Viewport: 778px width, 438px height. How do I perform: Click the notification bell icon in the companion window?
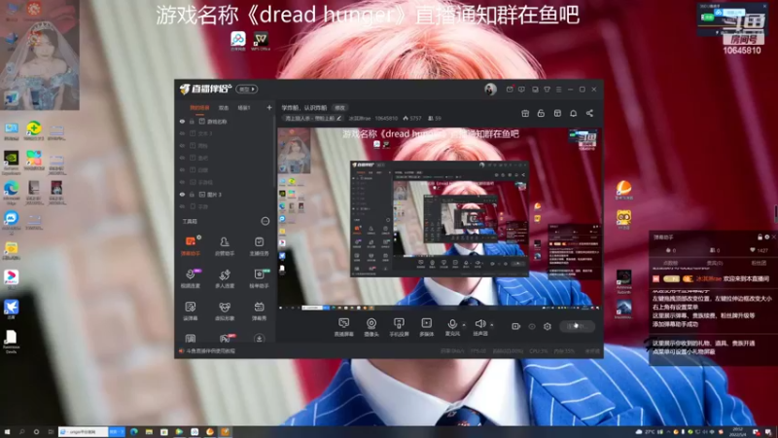(573, 113)
